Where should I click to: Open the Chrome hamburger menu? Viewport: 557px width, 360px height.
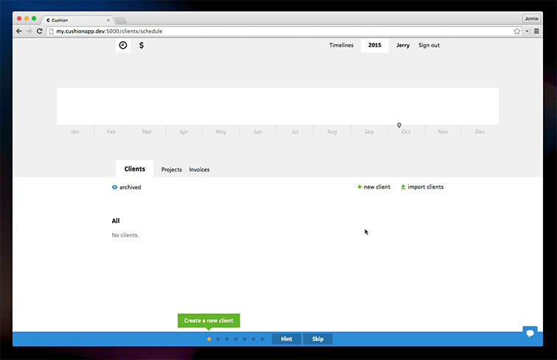(x=536, y=31)
